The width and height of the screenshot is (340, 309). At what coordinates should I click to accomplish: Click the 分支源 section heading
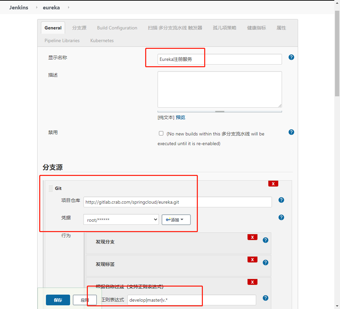pyautogui.click(x=53, y=167)
